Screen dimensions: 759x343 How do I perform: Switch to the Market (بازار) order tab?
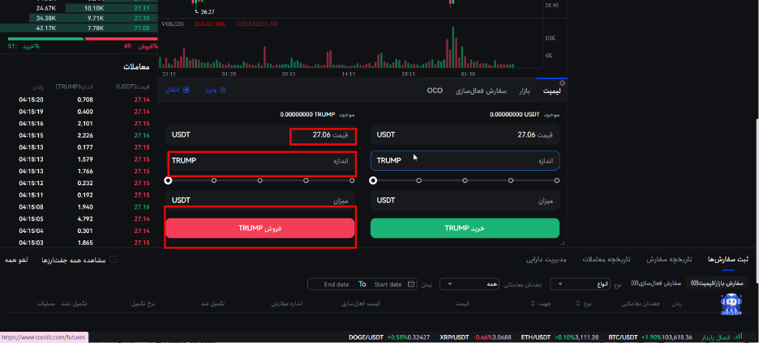click(530, 91)
